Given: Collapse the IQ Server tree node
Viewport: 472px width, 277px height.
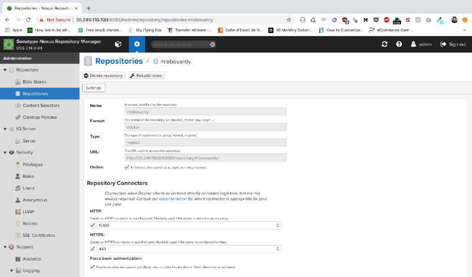Looking at the screenshot, I should click(5, 129).
